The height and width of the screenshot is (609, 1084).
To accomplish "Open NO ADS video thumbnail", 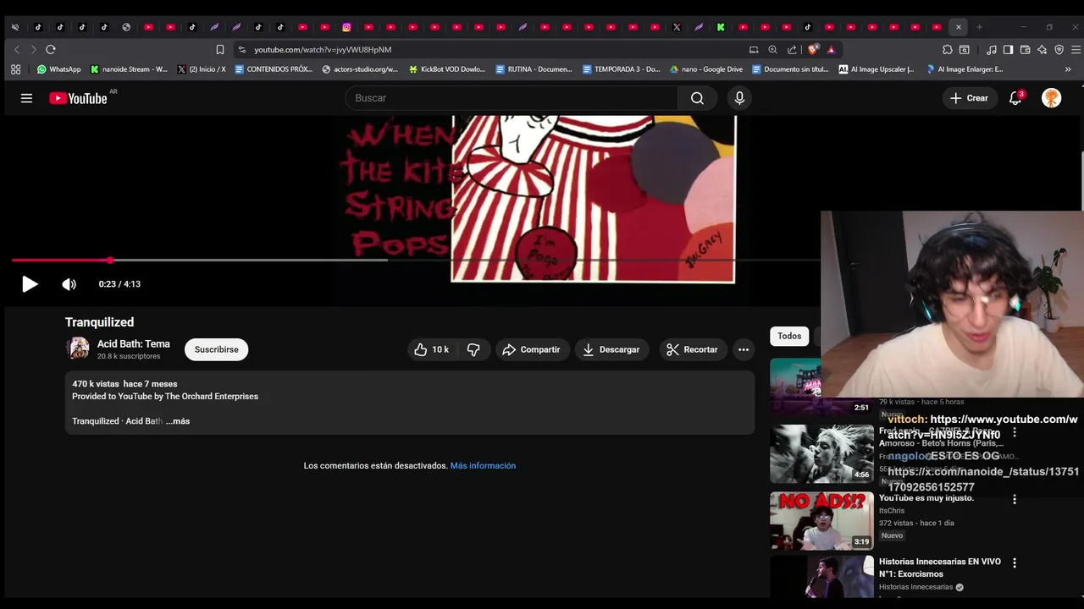I will point(821,520).
